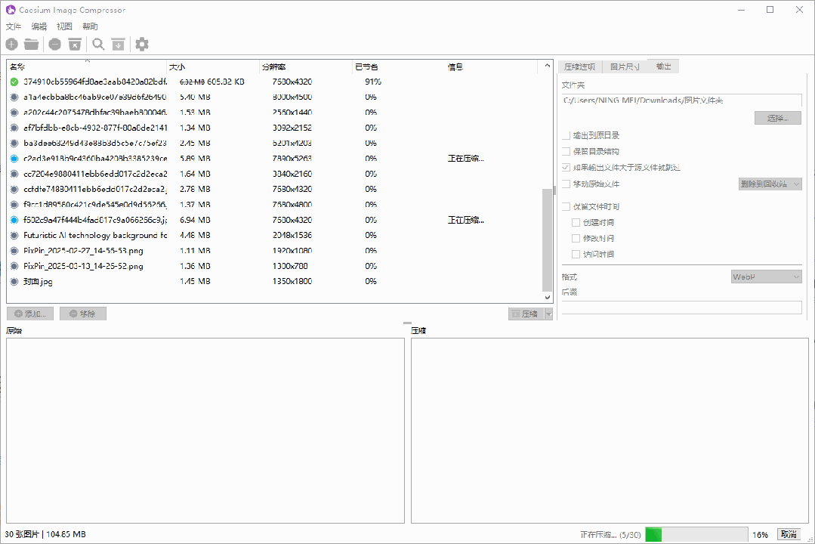Click the 移除 button below the list

[83, 314]
